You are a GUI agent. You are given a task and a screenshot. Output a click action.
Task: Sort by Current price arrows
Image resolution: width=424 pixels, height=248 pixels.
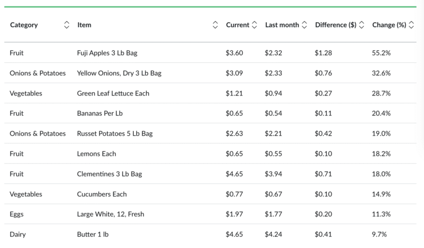[254, 25]
